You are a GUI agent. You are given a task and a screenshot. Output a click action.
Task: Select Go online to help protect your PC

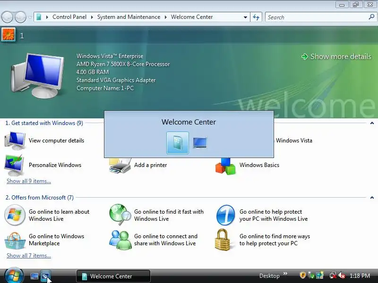click(274, 215)
